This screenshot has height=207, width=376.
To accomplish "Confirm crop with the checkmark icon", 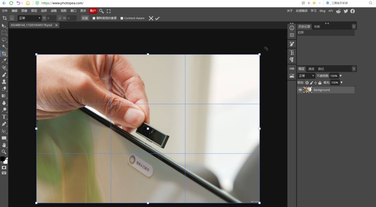I will (157, 18).
